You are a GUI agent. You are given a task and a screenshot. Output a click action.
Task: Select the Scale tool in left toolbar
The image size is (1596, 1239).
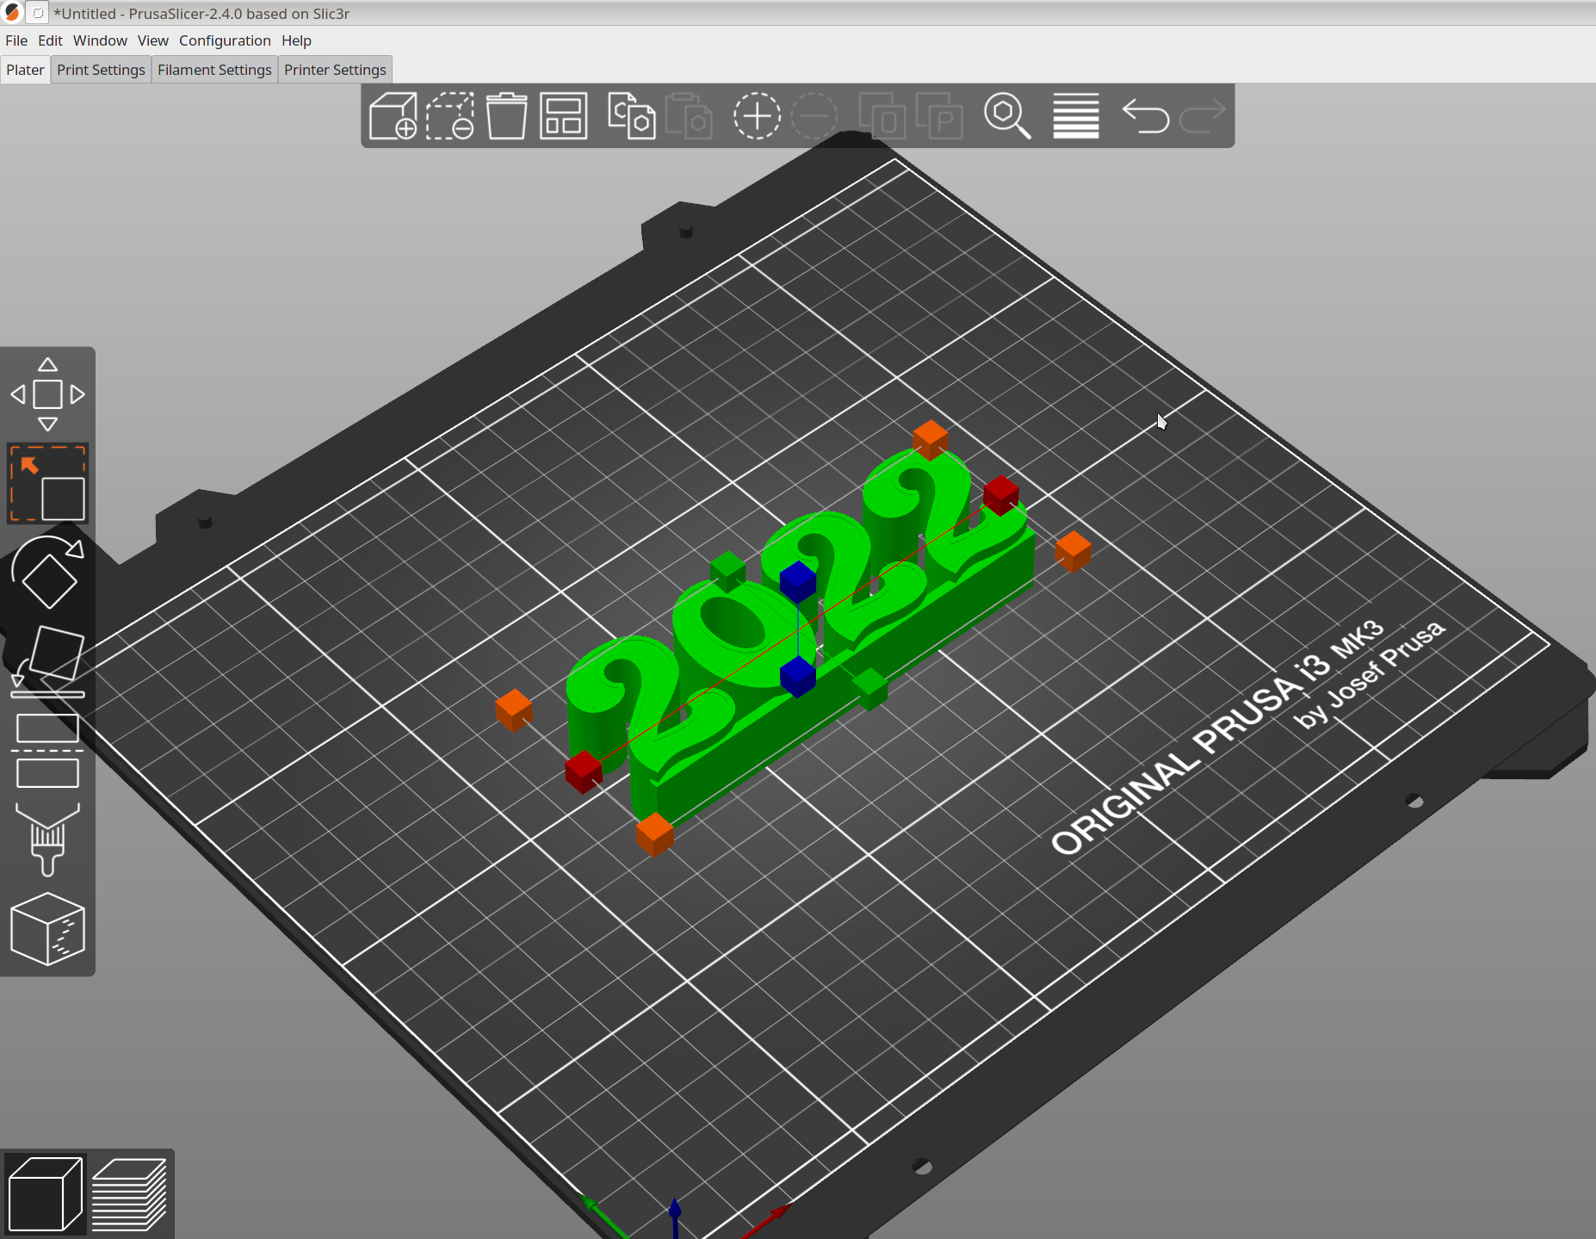click(47, 484)
